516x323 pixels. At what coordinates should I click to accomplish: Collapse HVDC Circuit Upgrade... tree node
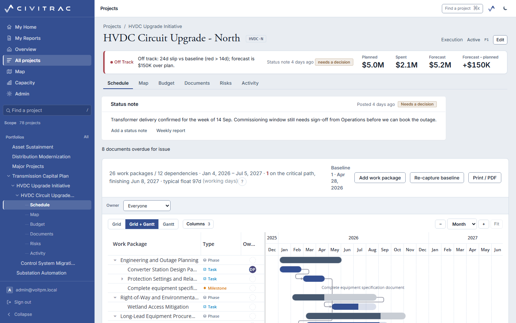(17, 195)
